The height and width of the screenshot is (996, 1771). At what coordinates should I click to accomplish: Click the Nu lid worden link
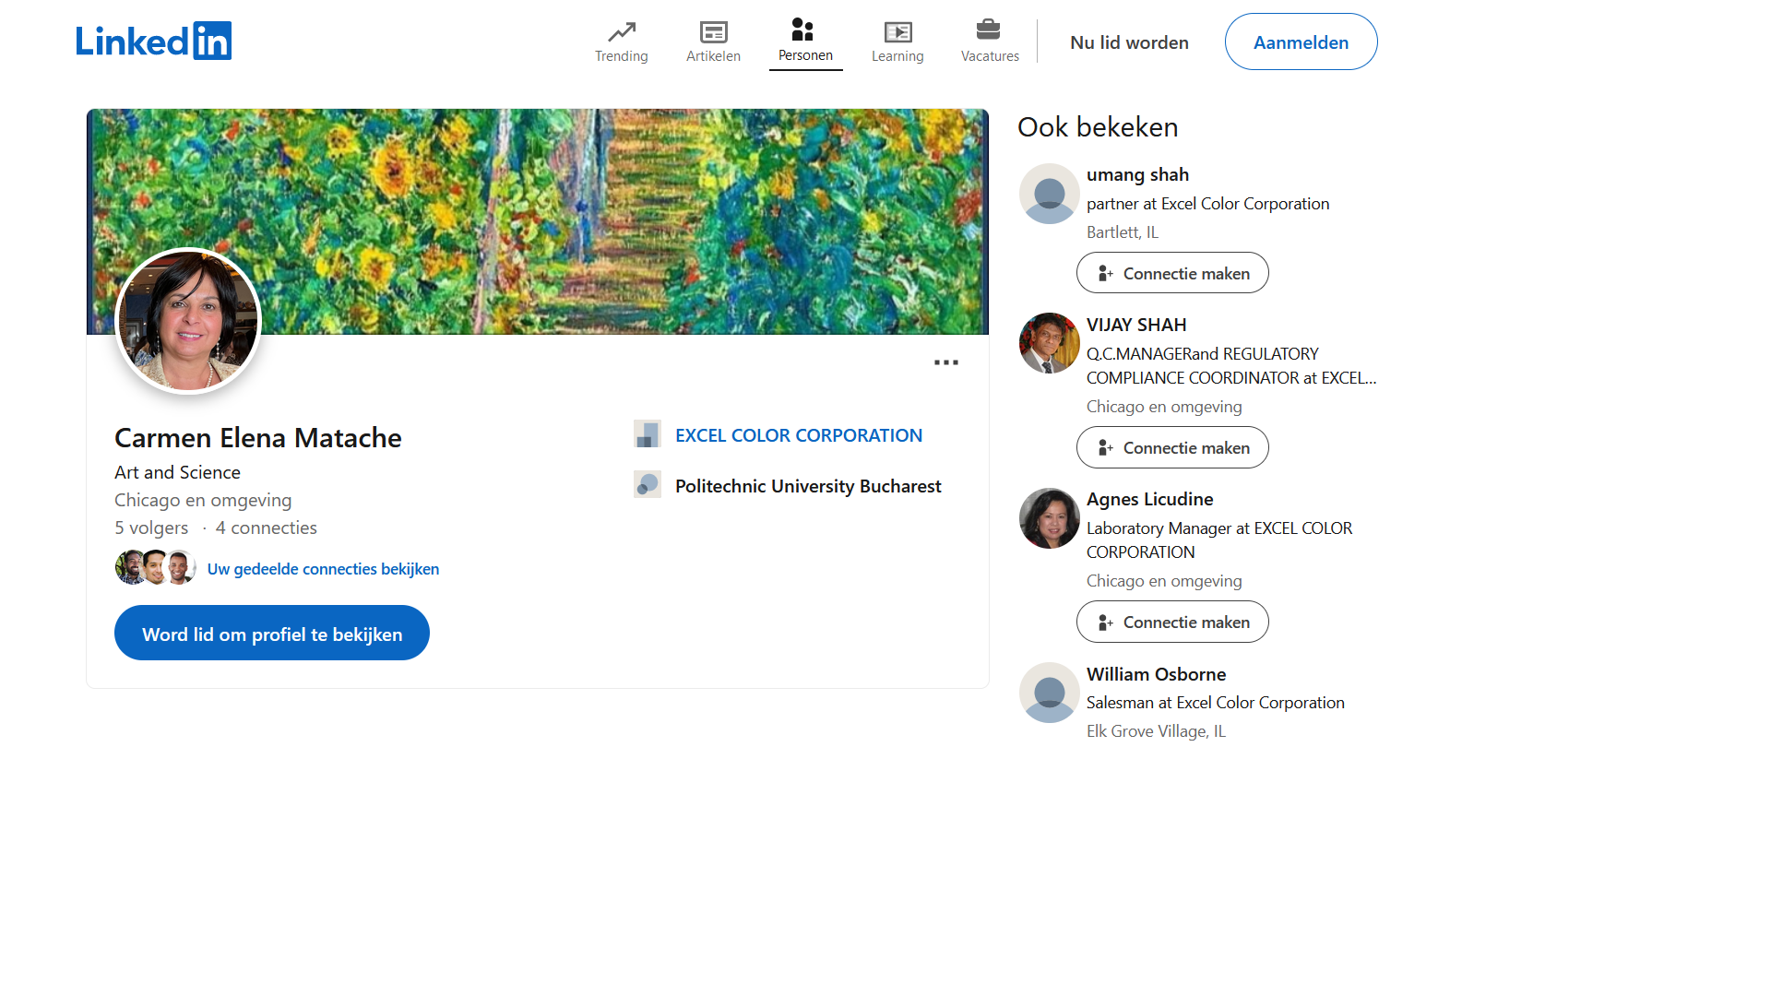pos(1129,42)
